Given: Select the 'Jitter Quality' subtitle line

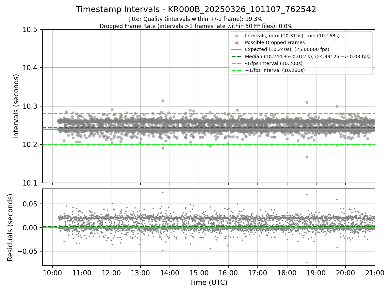Looking at the screenshot, I should (196, 19).
